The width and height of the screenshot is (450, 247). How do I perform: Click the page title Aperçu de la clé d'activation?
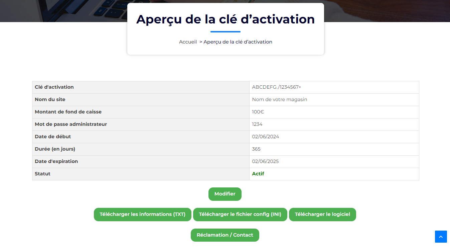[225, 19]
